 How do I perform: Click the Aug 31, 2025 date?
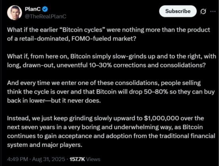coord(49,159)
